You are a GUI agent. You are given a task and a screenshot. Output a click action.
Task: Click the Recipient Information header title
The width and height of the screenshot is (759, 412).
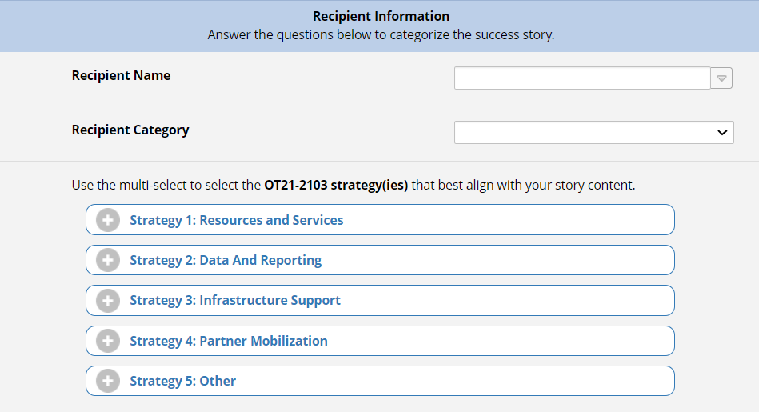tap(381, 16)
